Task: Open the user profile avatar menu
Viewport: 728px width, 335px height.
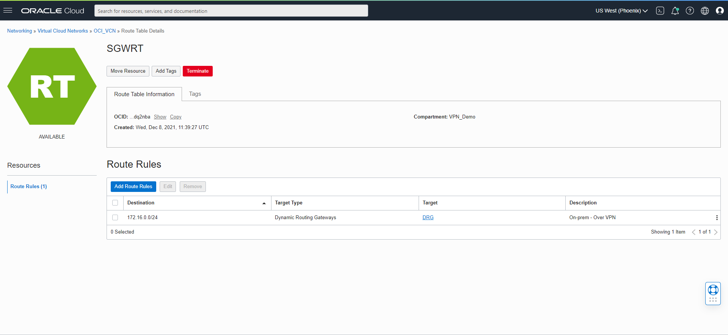Action: [719, 11]
